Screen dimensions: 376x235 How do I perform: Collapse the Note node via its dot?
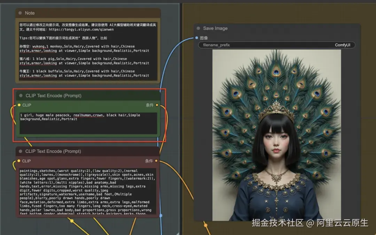20,13
